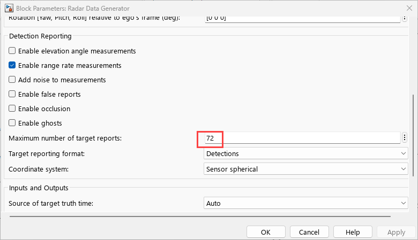Open the options button beside Maximum number of target reports
This screenshot has width=418, height=240.
point(406,138)
